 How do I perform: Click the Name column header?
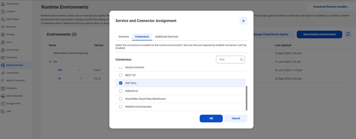[x=53, y=45]
